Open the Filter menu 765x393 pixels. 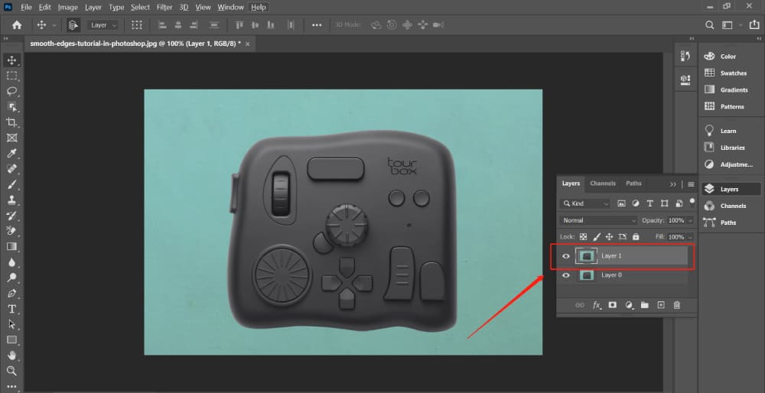coord(165,8)
